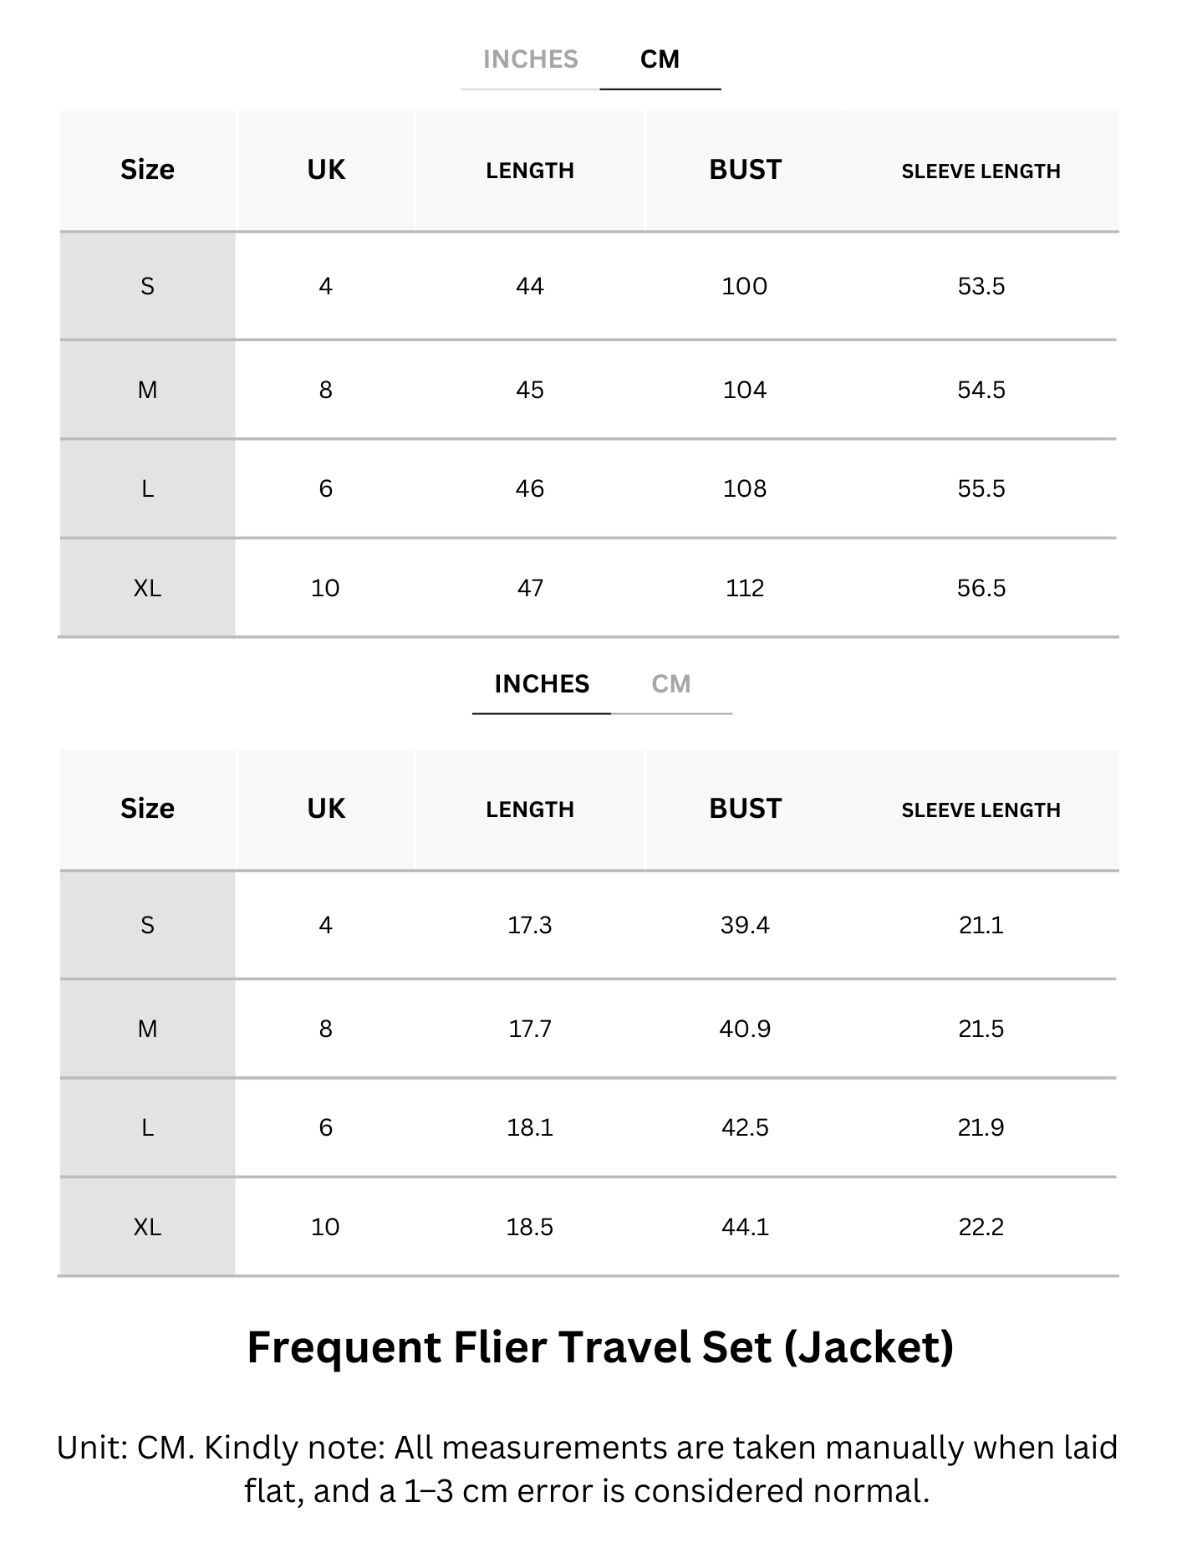Viewport: 1182px width, 1548px height.
Task: Select the S size row label in the inches table
Action: click(147, 925)
